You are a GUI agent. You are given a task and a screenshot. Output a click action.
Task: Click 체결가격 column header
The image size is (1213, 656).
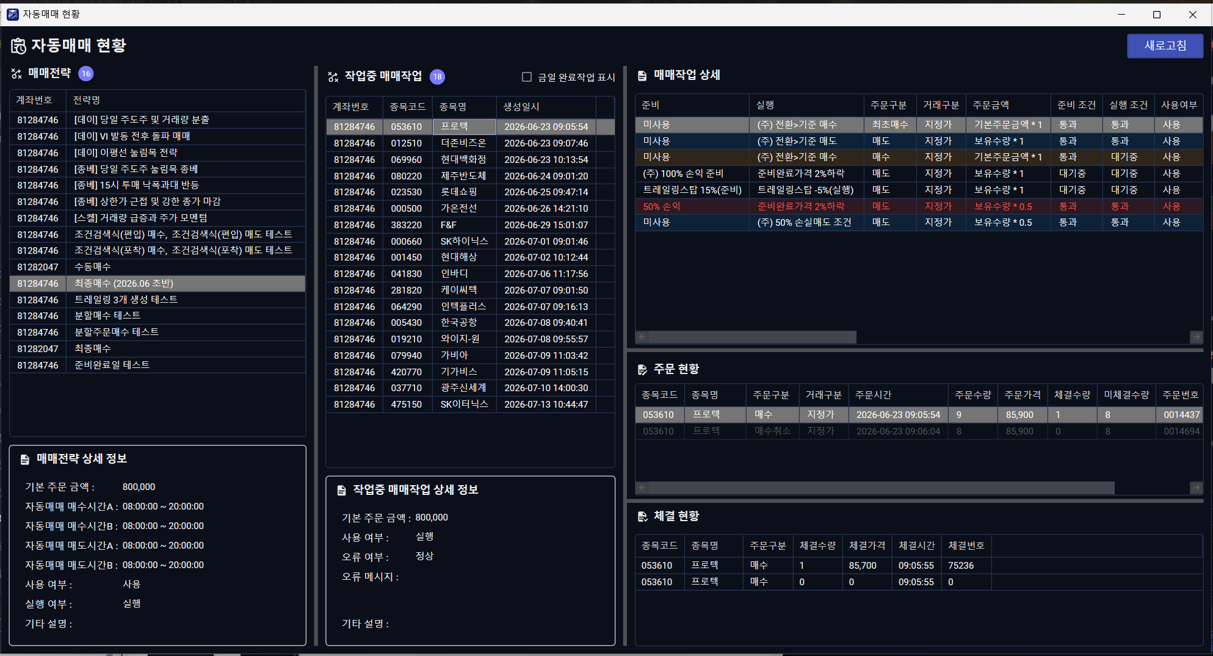tap(867, 546)
